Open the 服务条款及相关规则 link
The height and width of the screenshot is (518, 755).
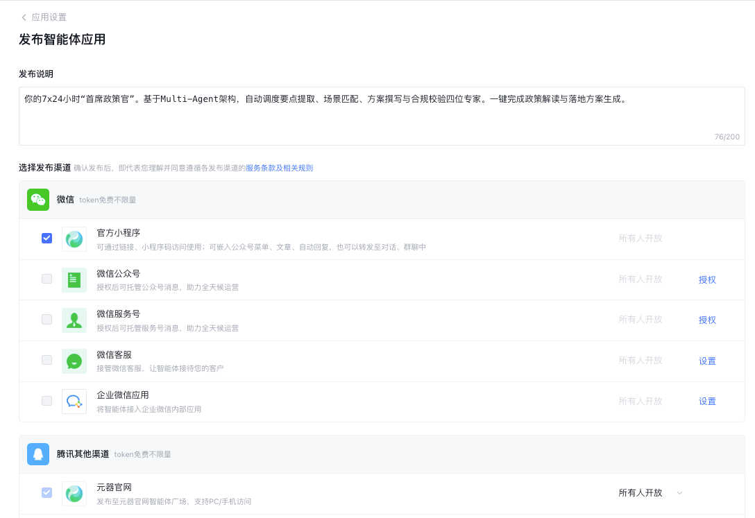[x=279, y=168]
